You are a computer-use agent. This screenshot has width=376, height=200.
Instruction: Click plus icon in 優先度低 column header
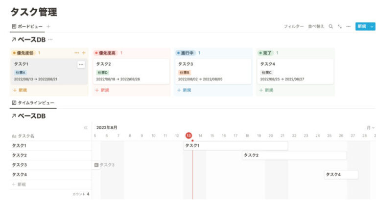[84, 53]
